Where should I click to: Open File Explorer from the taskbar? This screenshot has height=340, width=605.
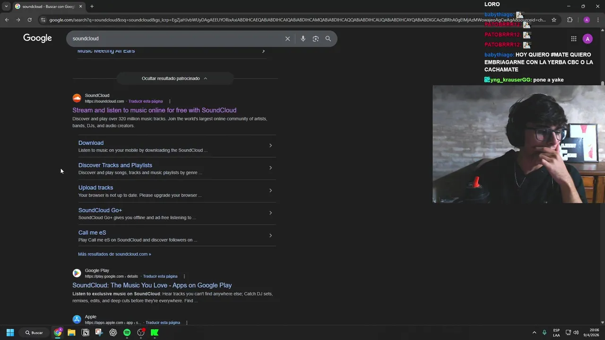[71, 332]
